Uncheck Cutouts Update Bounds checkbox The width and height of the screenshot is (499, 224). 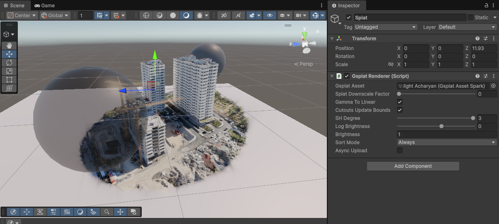[400, 110]
